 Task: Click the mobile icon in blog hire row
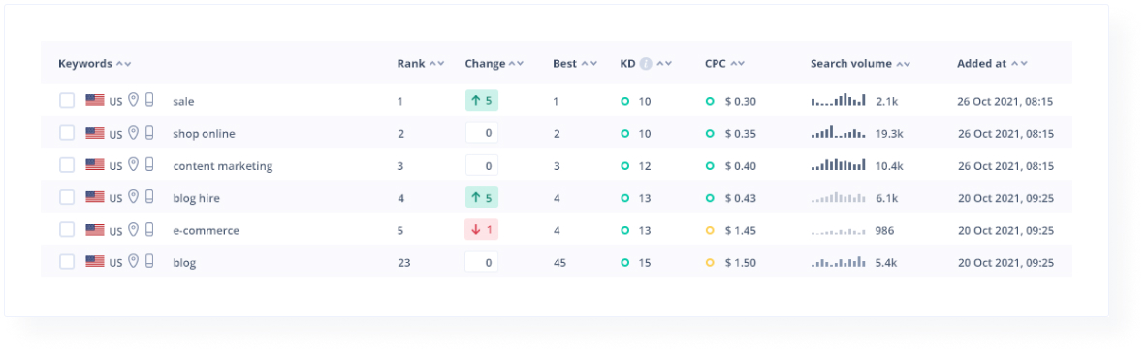tap(148, 196)
